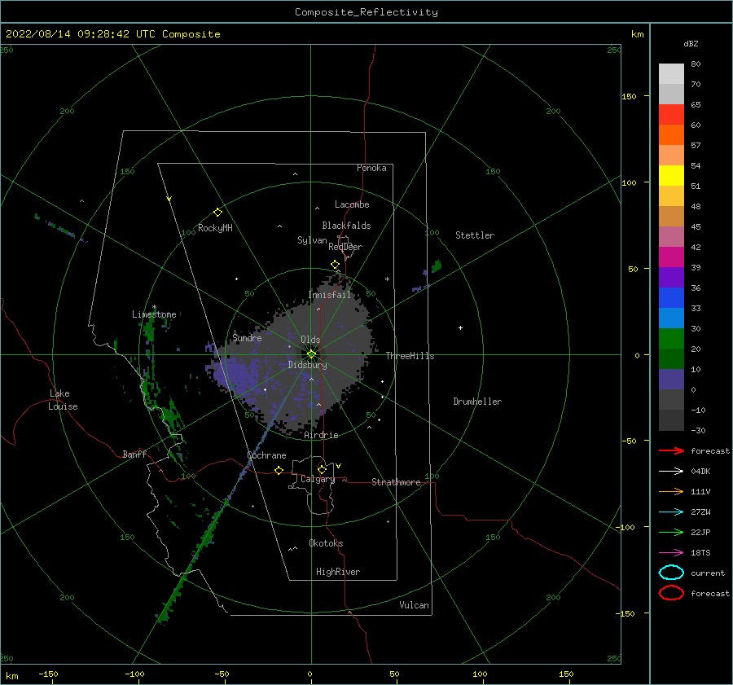
Task: Click the red forecast ellipse icon
Action: 671,593
